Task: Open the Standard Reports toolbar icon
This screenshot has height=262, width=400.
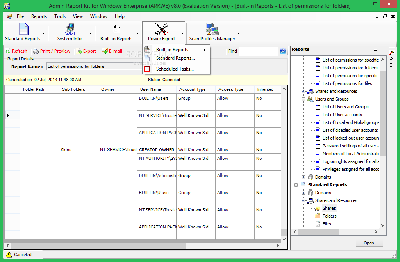Action: pos(23,29)
